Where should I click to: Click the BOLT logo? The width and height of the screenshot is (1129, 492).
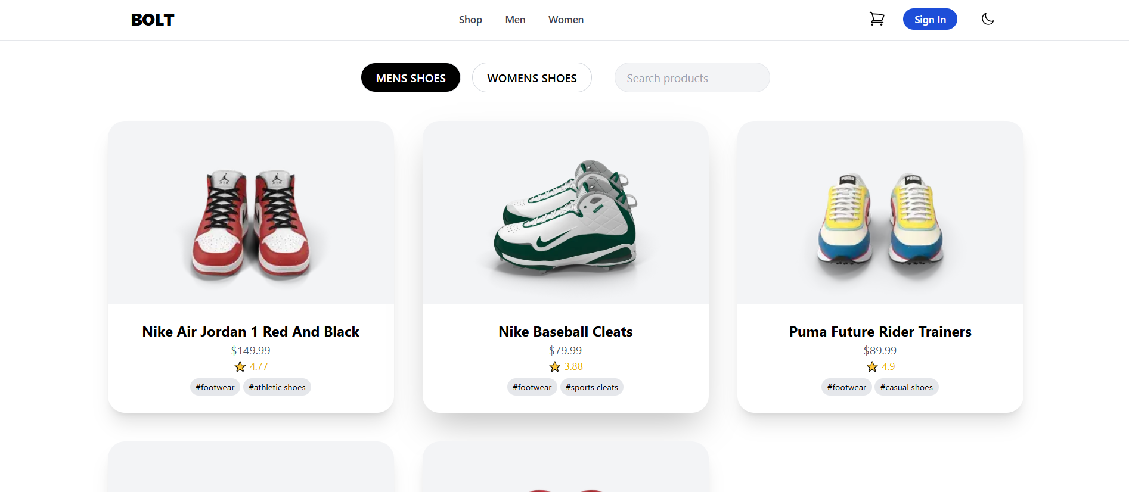pyautogui.click(x=152, y=19)
